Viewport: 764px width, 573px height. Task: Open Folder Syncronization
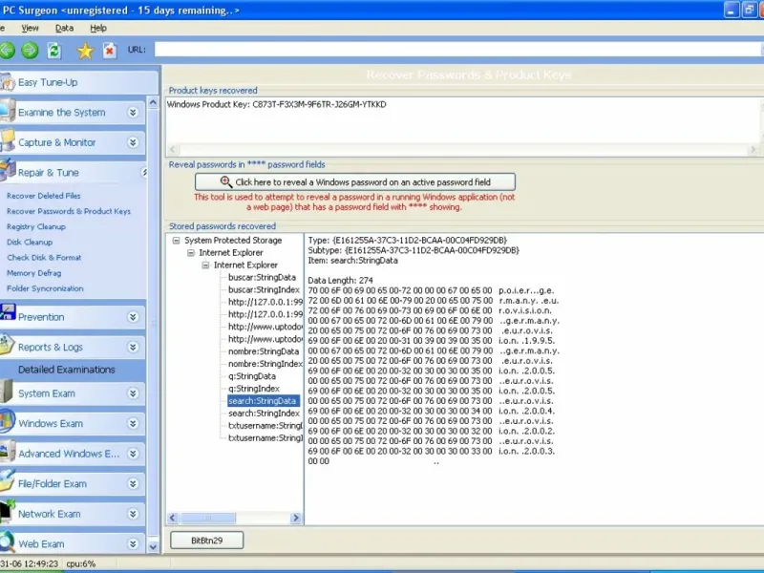(45, 288)
